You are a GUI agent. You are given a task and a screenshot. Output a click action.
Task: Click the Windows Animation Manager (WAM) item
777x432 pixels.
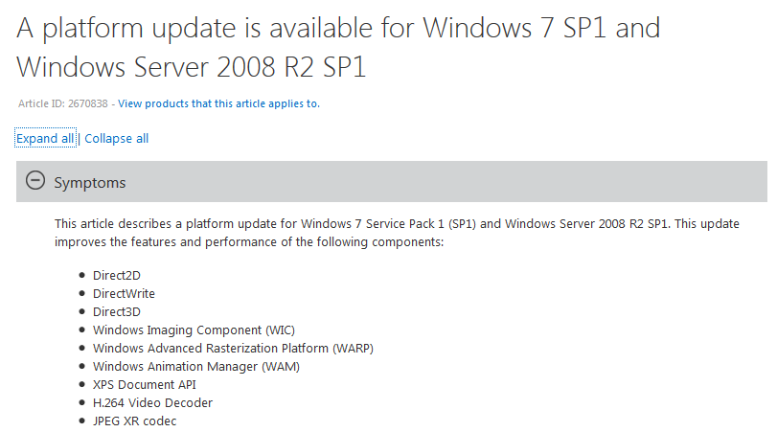196,367
